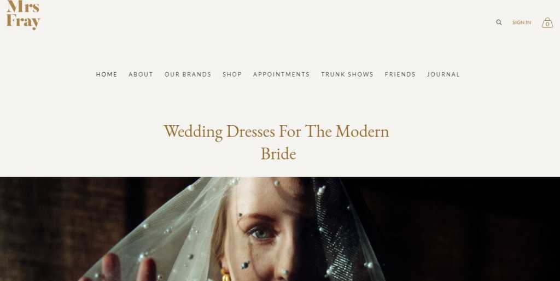Image resolution: width=560 pixels, height=281 pixels.
Task: Click the bride's gold earring in photo
Action: pyautogui.click(x=225, y=275)
